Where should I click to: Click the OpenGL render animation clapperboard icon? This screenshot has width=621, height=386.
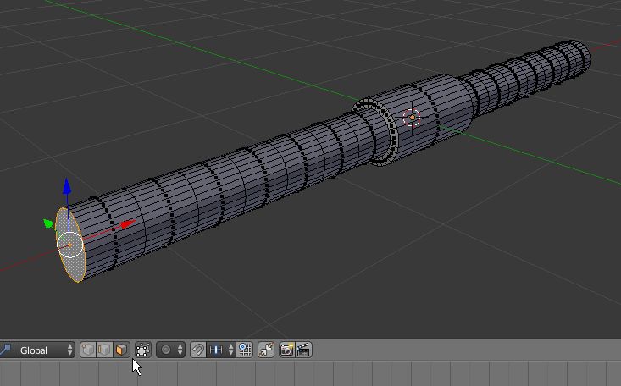pos(303,350)
